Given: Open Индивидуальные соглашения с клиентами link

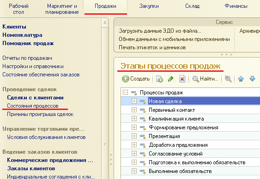Looking at the screenshot, I should (51, 176).
